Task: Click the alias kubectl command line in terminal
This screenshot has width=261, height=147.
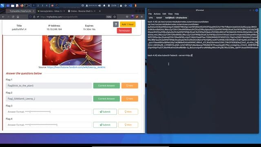Action: pos(170,56)
